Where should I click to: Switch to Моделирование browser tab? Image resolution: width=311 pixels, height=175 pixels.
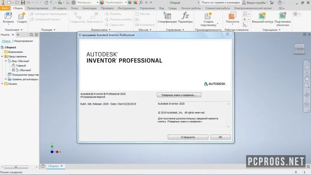[x=24, y=41]
